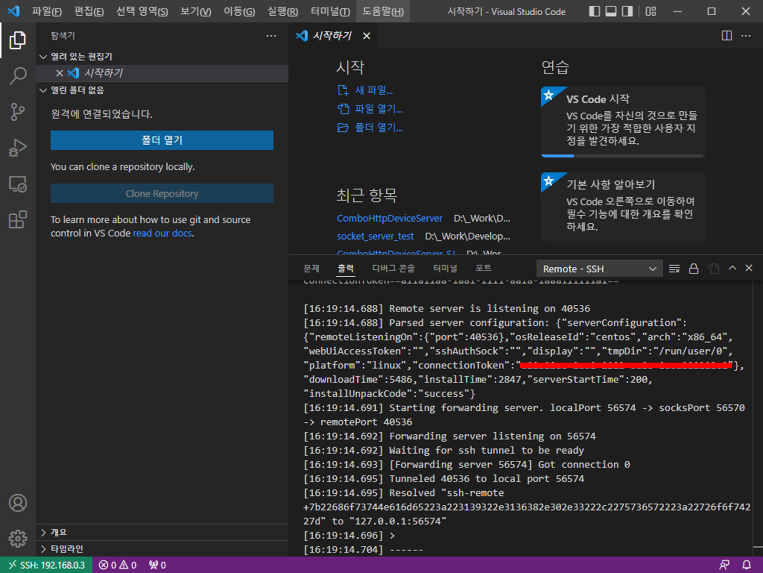Click the 폴더 열기 button in sidebar
763x573 pixels.
[x=162, y=140]
